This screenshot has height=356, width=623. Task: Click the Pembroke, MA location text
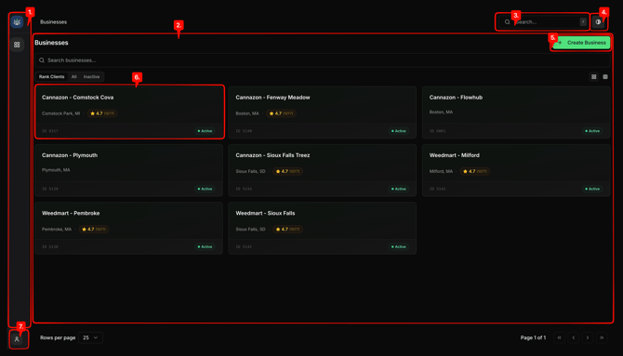[x=57, y=230]
